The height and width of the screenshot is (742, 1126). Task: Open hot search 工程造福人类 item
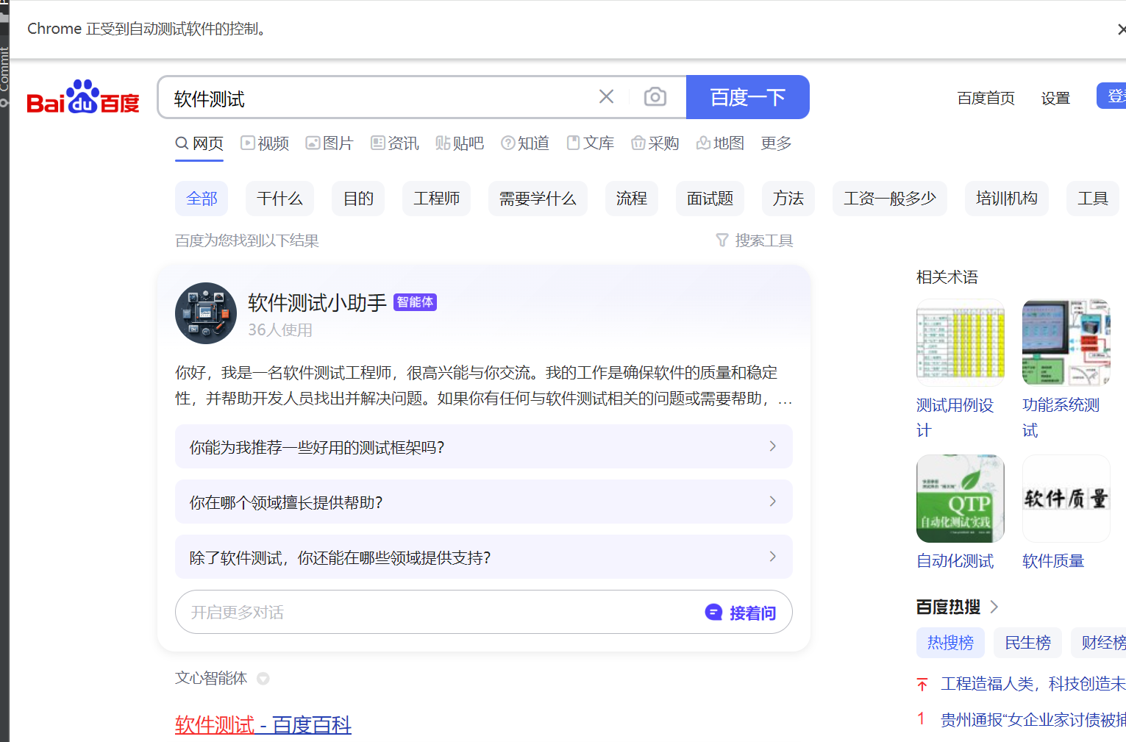[1033, 684]
